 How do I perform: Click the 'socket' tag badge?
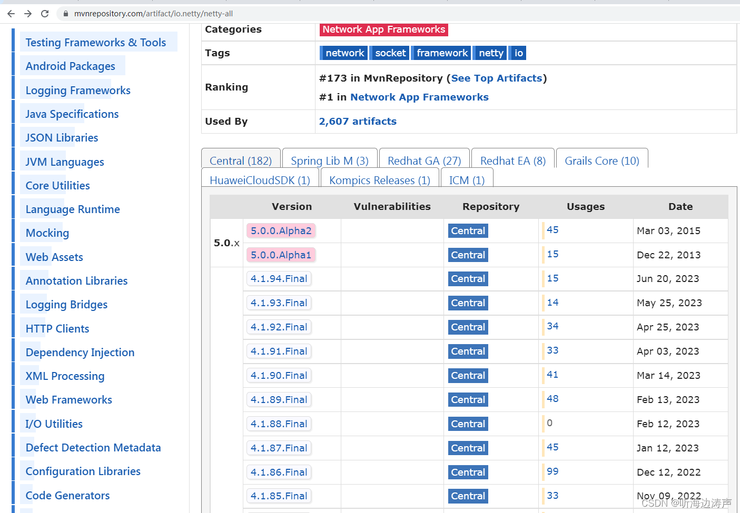point(389,53)
